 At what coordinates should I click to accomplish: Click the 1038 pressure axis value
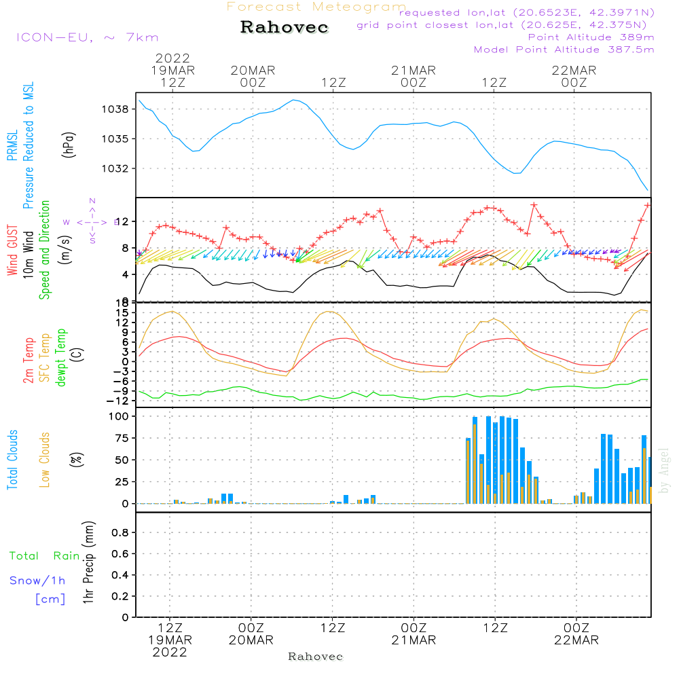[115, 109]
